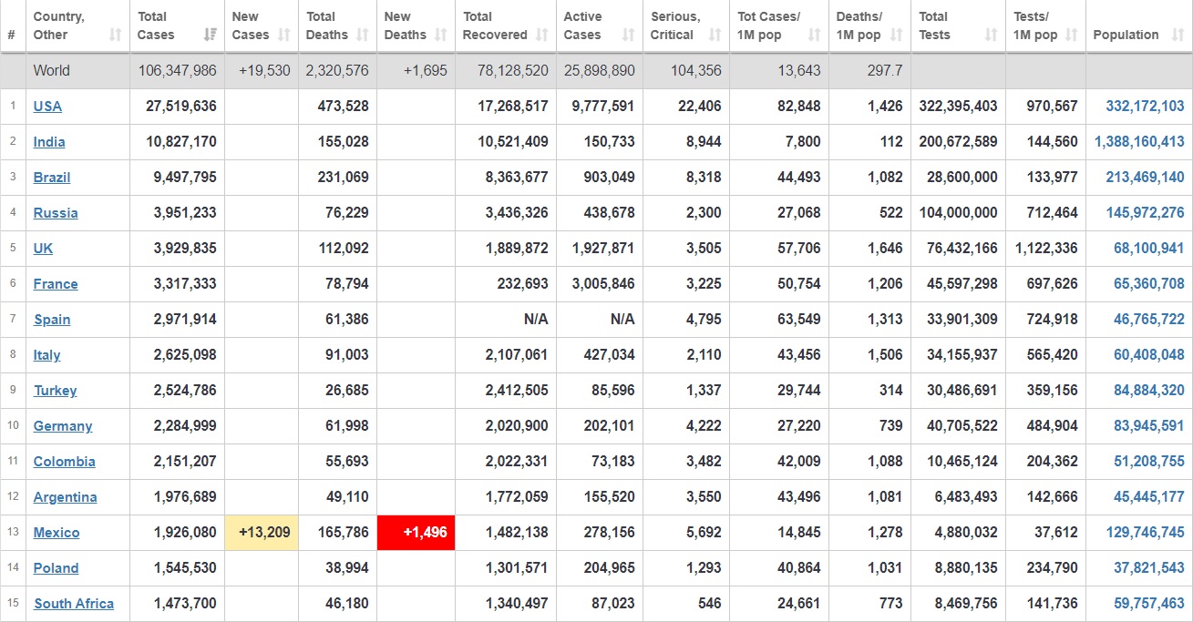This screenshot has height=622, width=1193.
Task: Select the Deaths/1M pop column header
Action: 859,25
